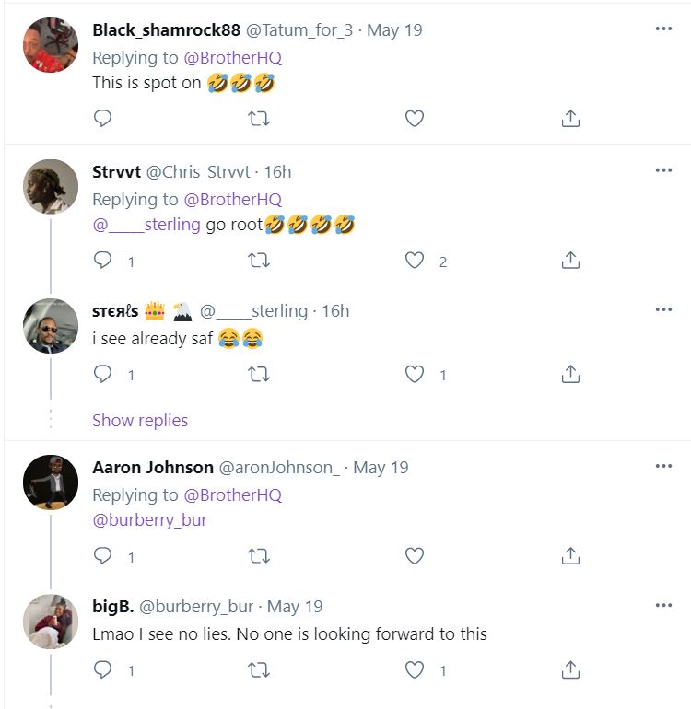Open more options on Aaron Johnson's tweet
This screenshot has height=709, width=691.
tap(663, 467)
